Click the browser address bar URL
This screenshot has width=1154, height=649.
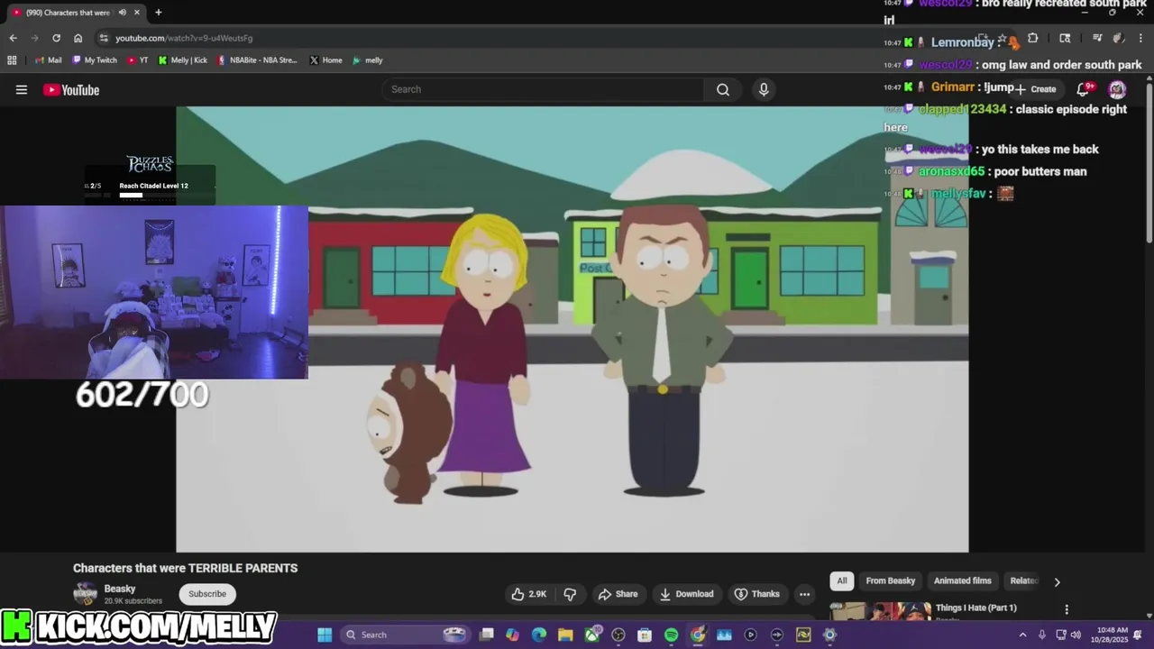[184, 38]
